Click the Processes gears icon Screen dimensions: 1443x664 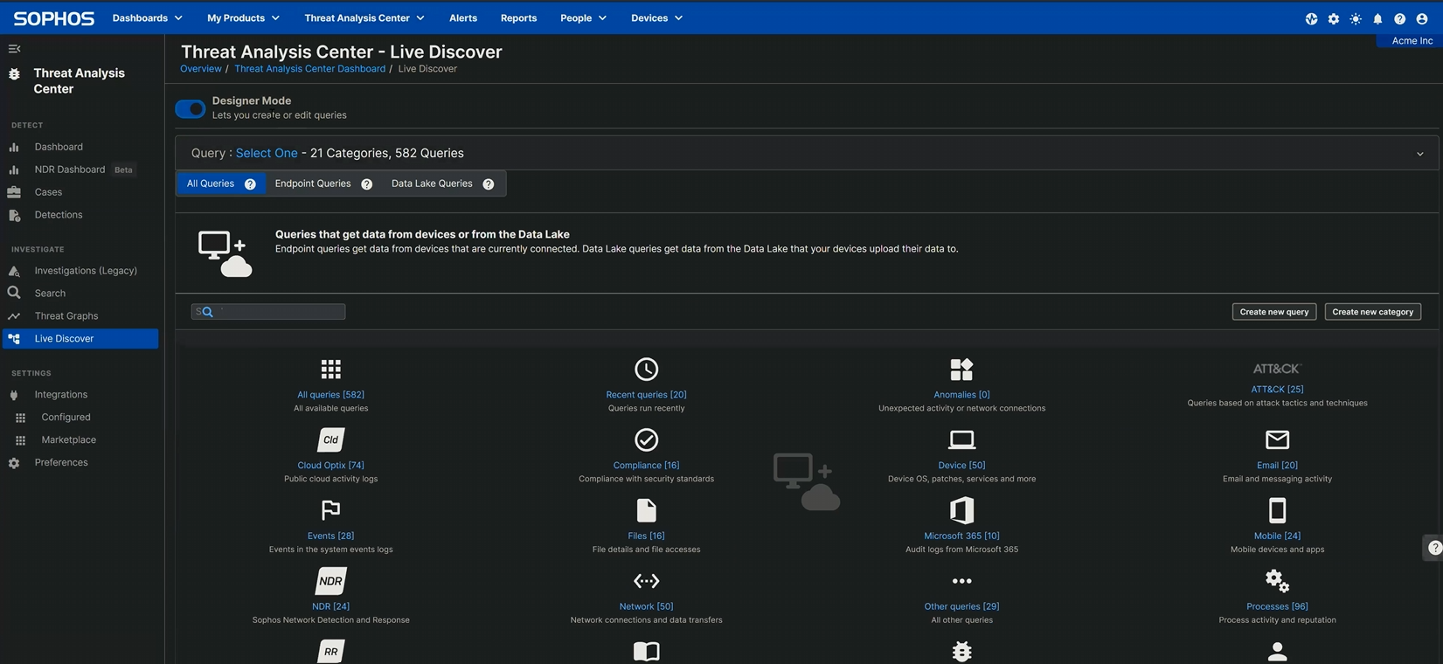click(1277, 581)
